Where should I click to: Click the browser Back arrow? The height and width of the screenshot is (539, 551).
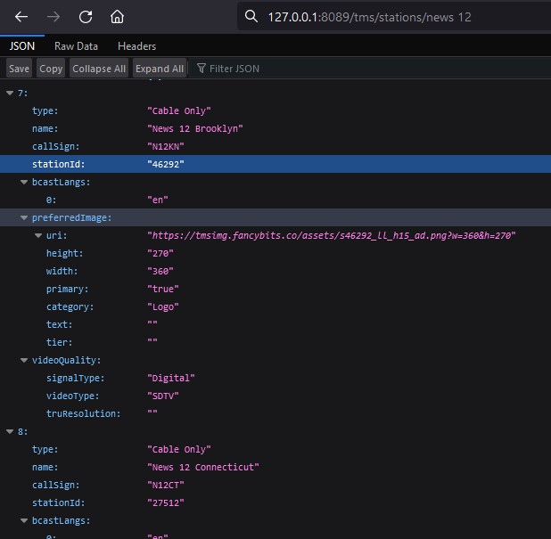click(21, 17)
